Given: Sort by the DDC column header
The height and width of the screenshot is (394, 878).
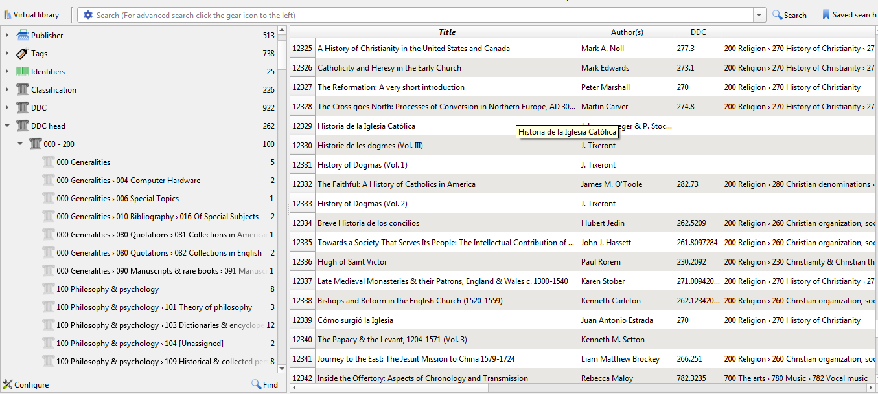Looking at the screenshot, I should (x=698, y=32).
